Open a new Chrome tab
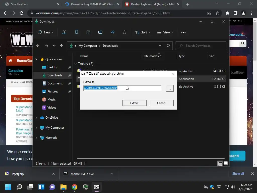Screen dimensions: 257x193 tap(188, 4)
